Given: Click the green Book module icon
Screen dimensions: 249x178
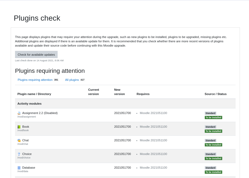Looking at the screenshot, I should [x=19, y=127].
